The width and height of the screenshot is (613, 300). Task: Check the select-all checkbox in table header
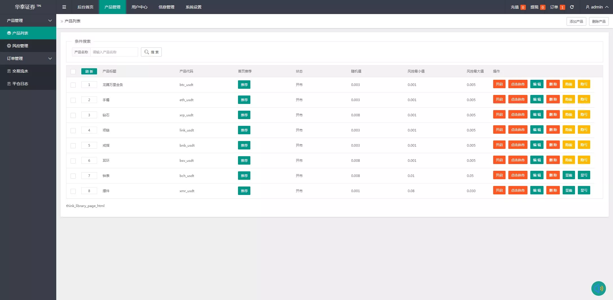73,71
